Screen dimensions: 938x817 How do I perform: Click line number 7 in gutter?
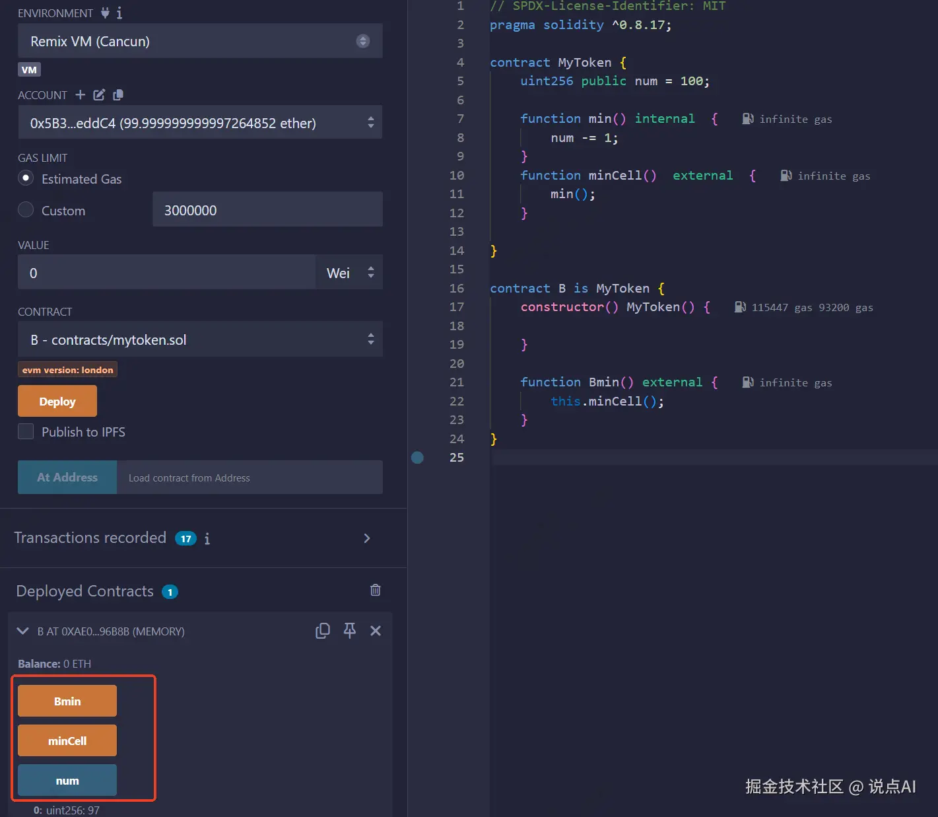pos(460,118)
